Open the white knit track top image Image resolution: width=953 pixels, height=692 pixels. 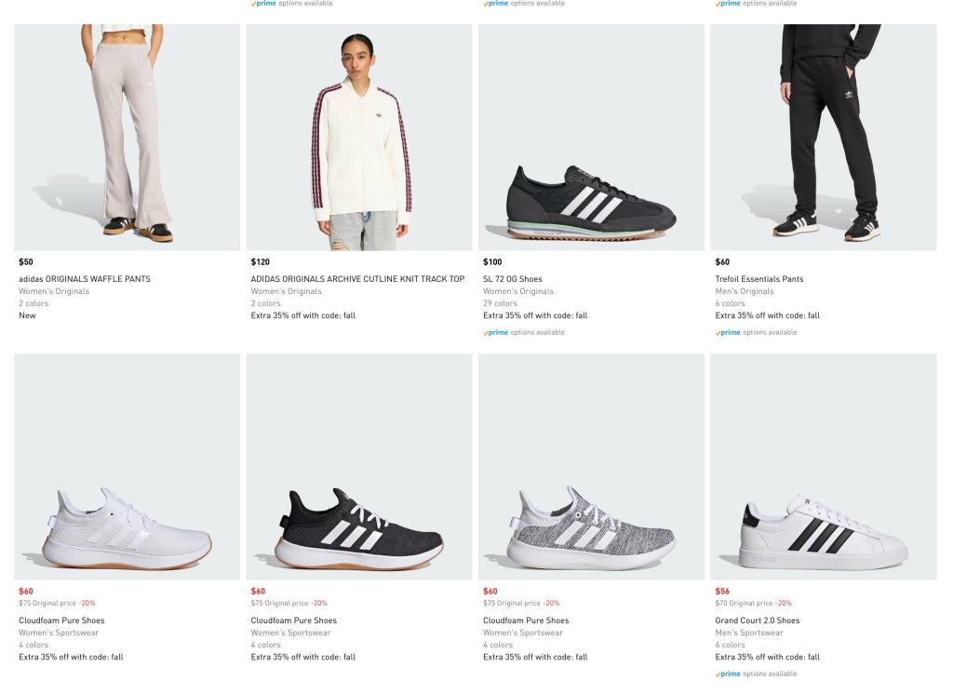click(359, 138)
